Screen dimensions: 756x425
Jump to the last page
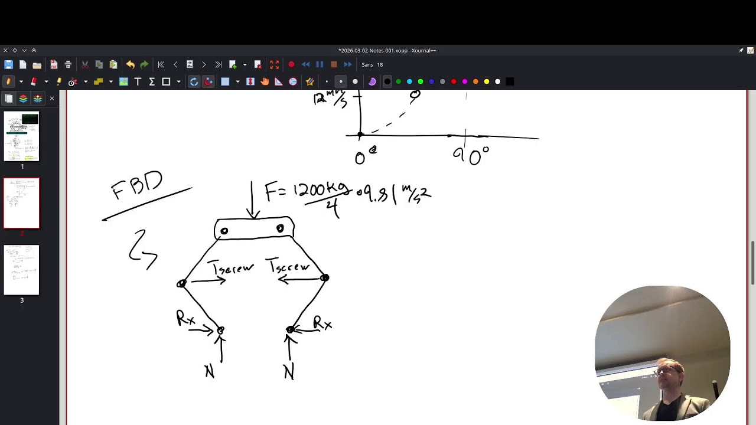(218, 64)
